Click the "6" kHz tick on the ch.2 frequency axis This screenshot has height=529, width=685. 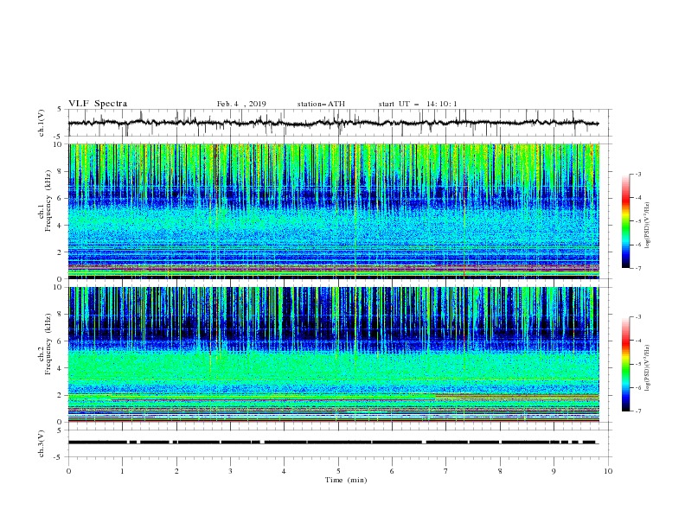[60, 341]
